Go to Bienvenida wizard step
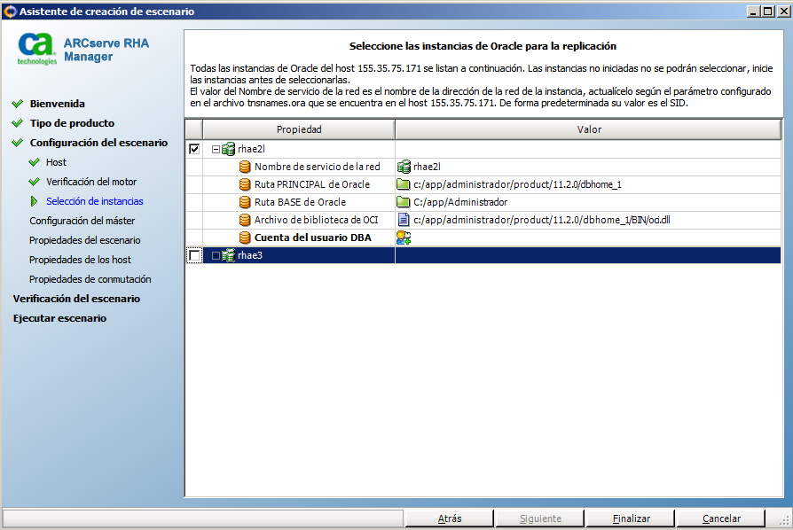The height and width of the screenshot is (530, 793). pyautogui.click(x=57, y=104)
